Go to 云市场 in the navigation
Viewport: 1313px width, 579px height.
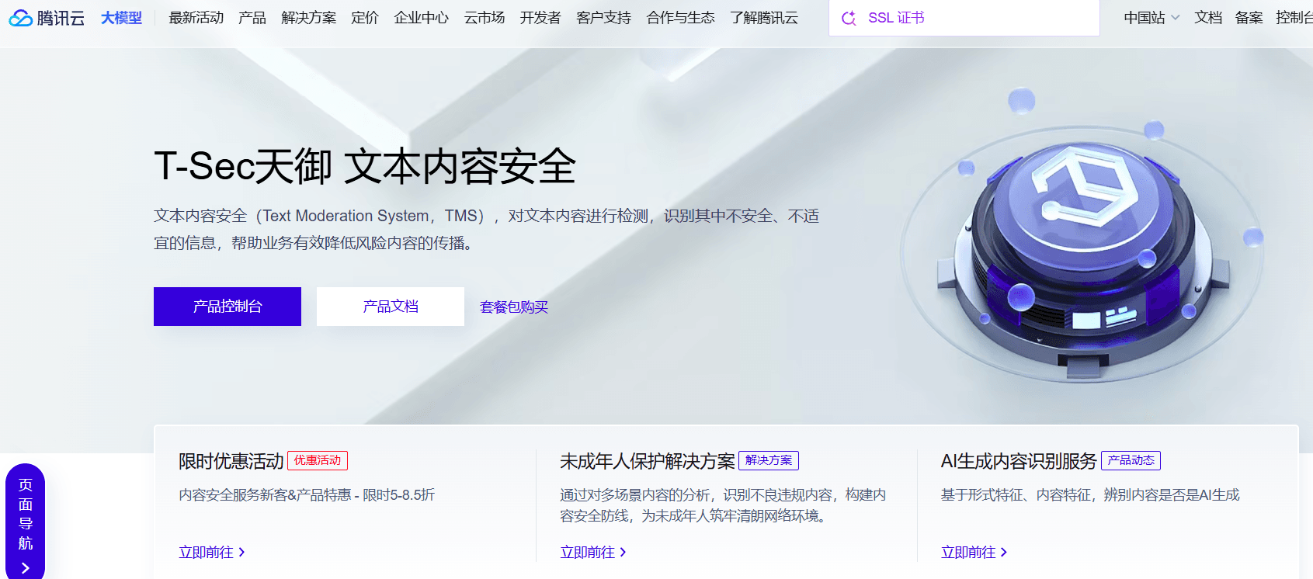pos(485,18)
